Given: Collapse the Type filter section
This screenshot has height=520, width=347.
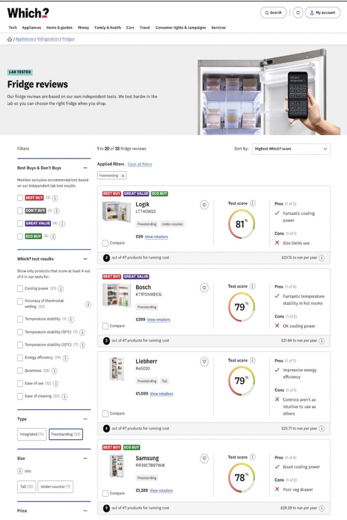Looking at the screenshot, I should click(x=85, y=419).
